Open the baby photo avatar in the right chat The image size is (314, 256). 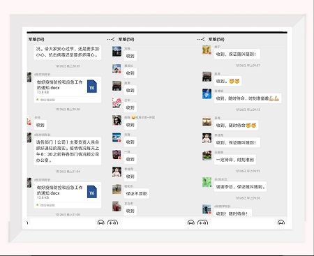(x=207, y=138)
